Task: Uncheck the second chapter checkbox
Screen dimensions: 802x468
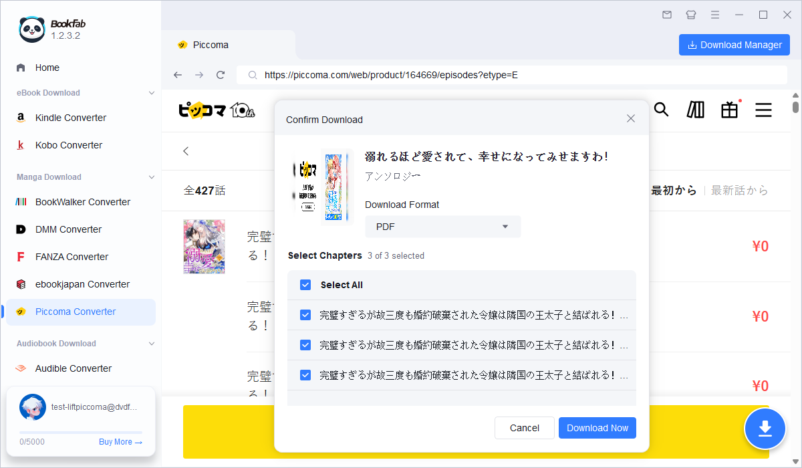Action: pos(305,345)
